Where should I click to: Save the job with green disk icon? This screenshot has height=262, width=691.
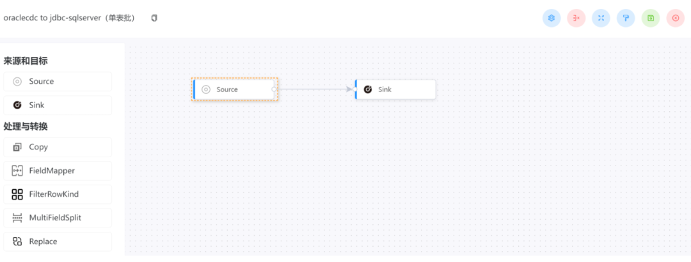(651, 18)
